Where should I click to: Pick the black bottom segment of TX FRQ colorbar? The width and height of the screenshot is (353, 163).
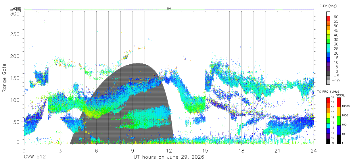point(328,141)
